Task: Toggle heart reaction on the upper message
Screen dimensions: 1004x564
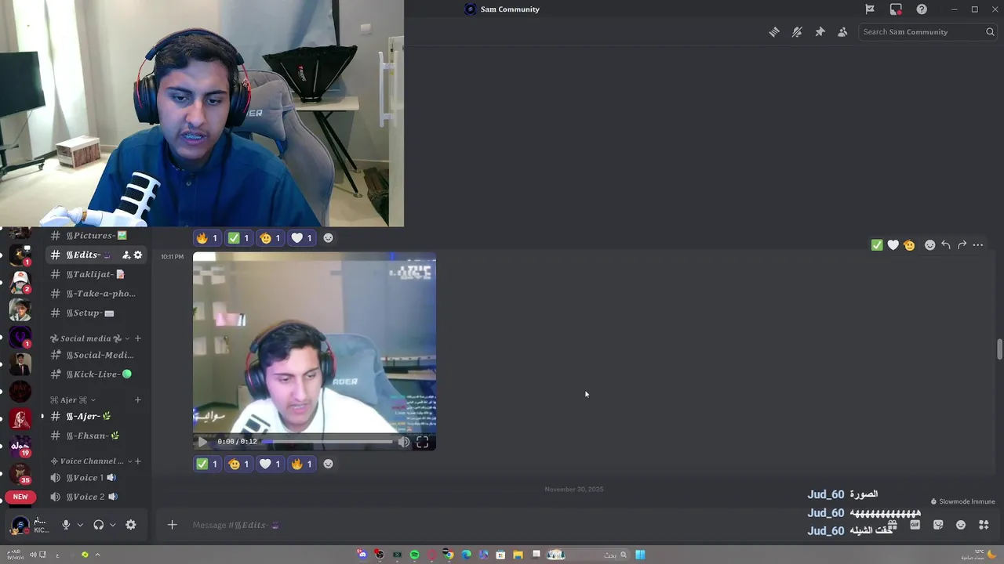Action: pyautogui.click(x=302, y=238)
